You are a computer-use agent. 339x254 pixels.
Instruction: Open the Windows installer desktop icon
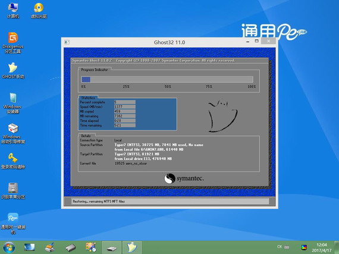point(12,104)
